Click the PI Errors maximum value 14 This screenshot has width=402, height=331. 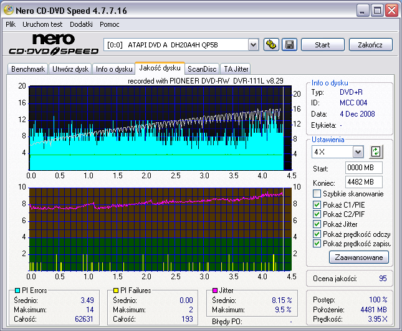pyautogui.click(x=90, y=310)
